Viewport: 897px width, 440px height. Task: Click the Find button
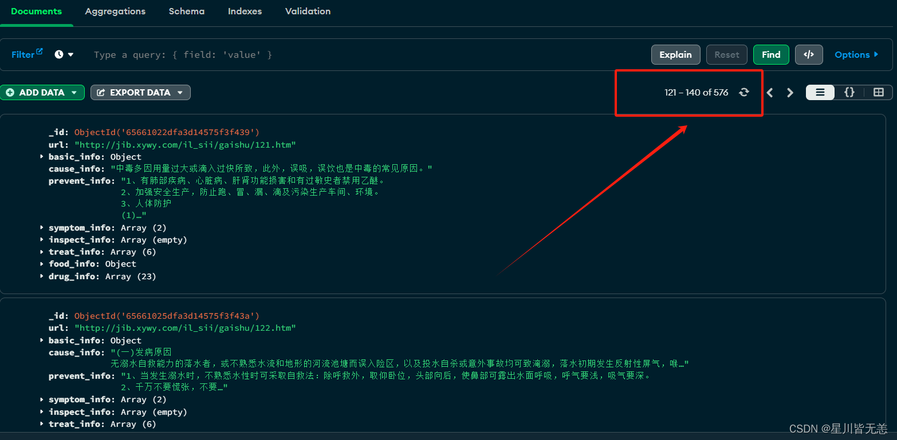(770, 54)
